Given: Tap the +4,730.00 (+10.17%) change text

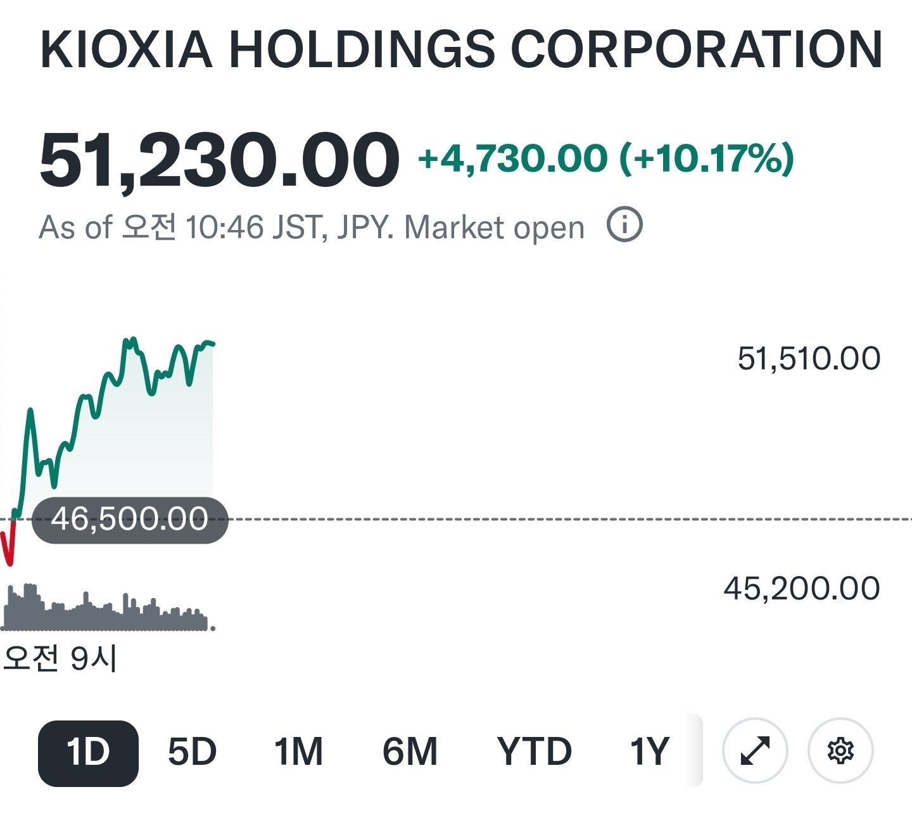Looking at the screenshot, I should (605, 158).
